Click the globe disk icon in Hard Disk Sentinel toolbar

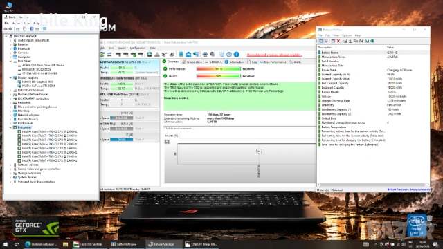click(150, 54)
